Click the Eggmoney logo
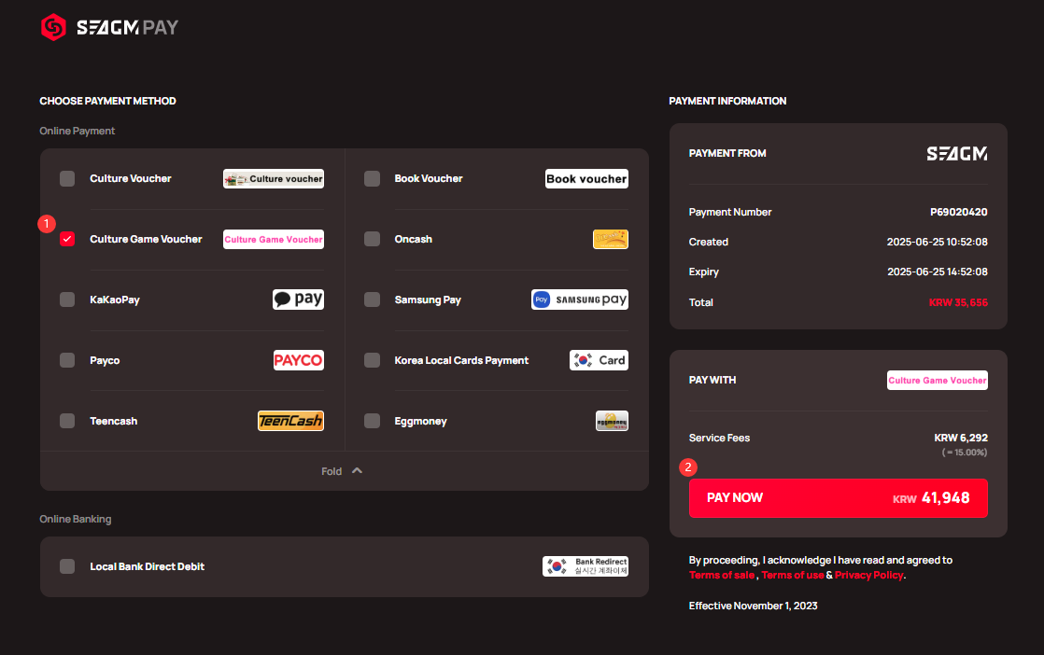This screenshot has width=1044, height=655. click(612, 421)
